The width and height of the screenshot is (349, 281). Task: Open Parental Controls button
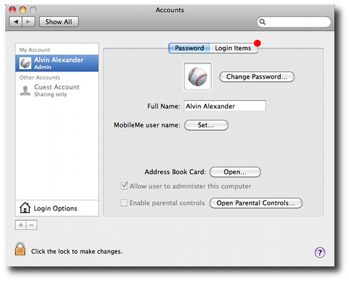pos(256,203)
